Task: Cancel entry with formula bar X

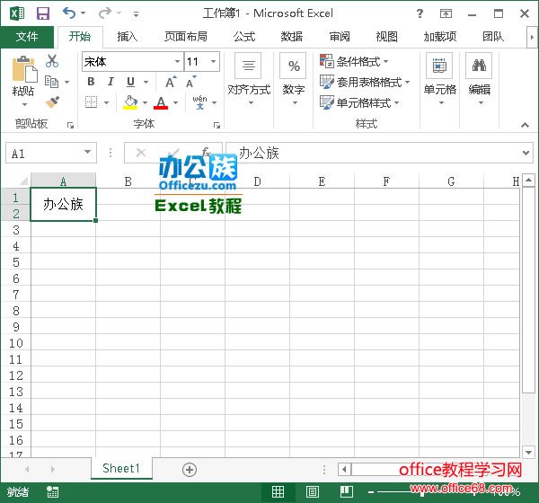Action: pos(141,153)
